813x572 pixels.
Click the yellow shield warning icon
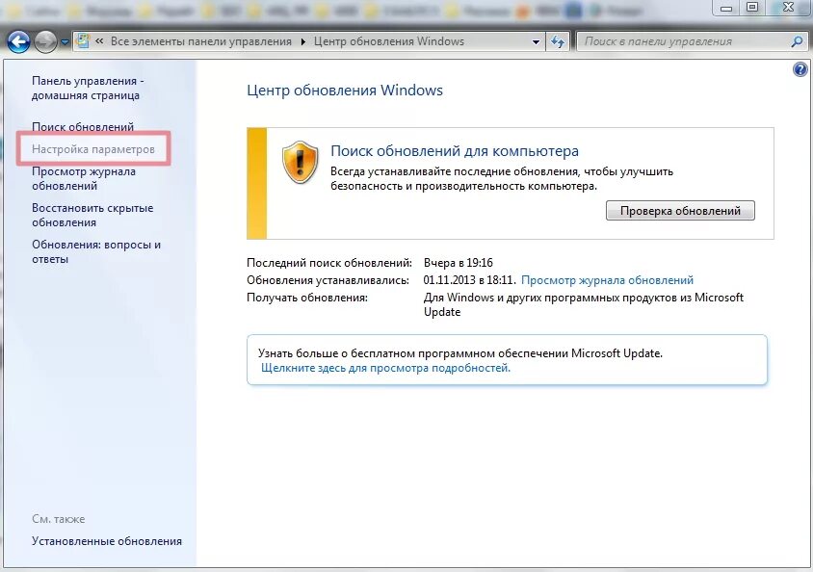300,162
